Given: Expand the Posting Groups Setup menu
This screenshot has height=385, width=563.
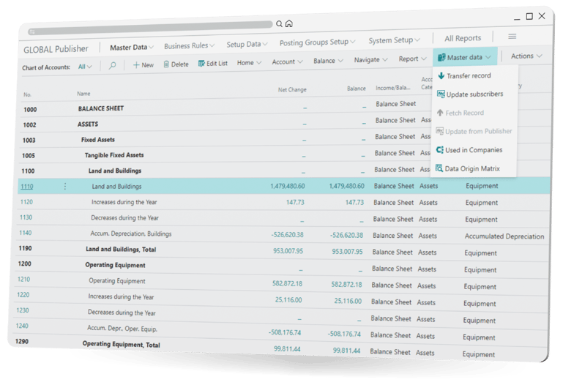Looking at the screenshot, I should click(318, 42).
